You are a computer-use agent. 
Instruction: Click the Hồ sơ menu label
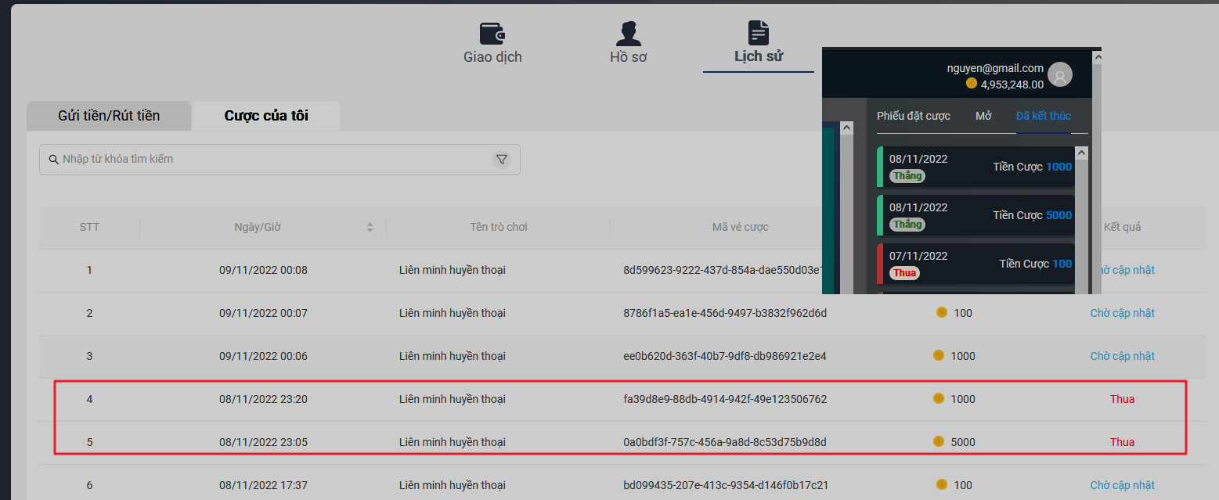point(628,57)
